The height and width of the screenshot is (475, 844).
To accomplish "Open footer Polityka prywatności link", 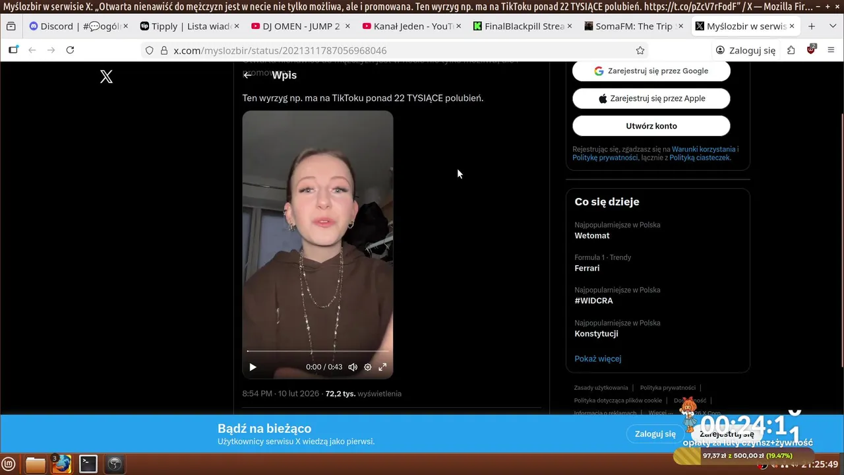I will 667,388.
